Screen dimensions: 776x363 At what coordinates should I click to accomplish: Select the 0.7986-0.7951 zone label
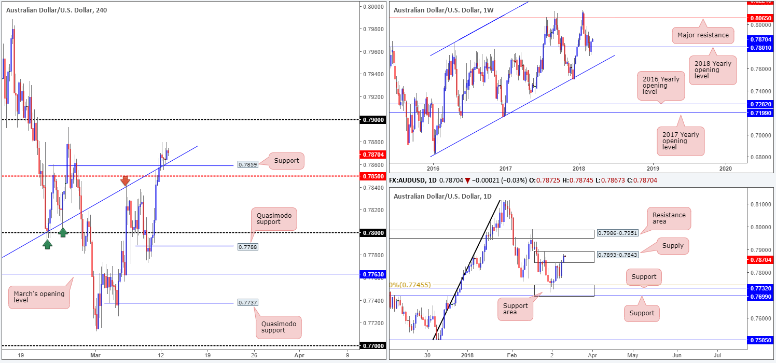617,234
